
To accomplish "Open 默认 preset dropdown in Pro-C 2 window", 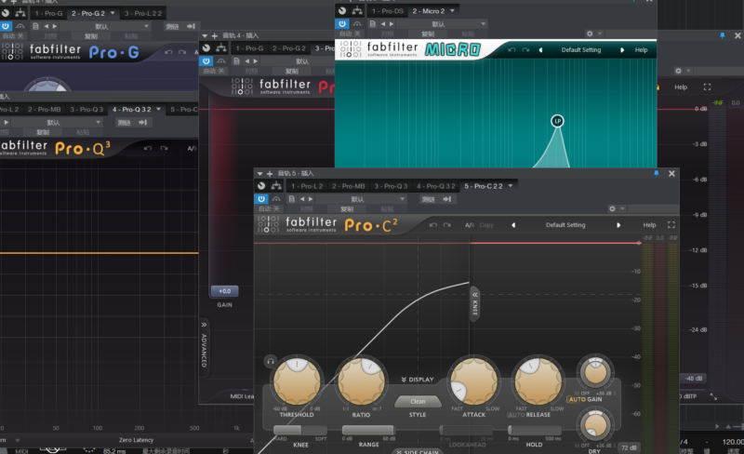I will click(361, 199).
